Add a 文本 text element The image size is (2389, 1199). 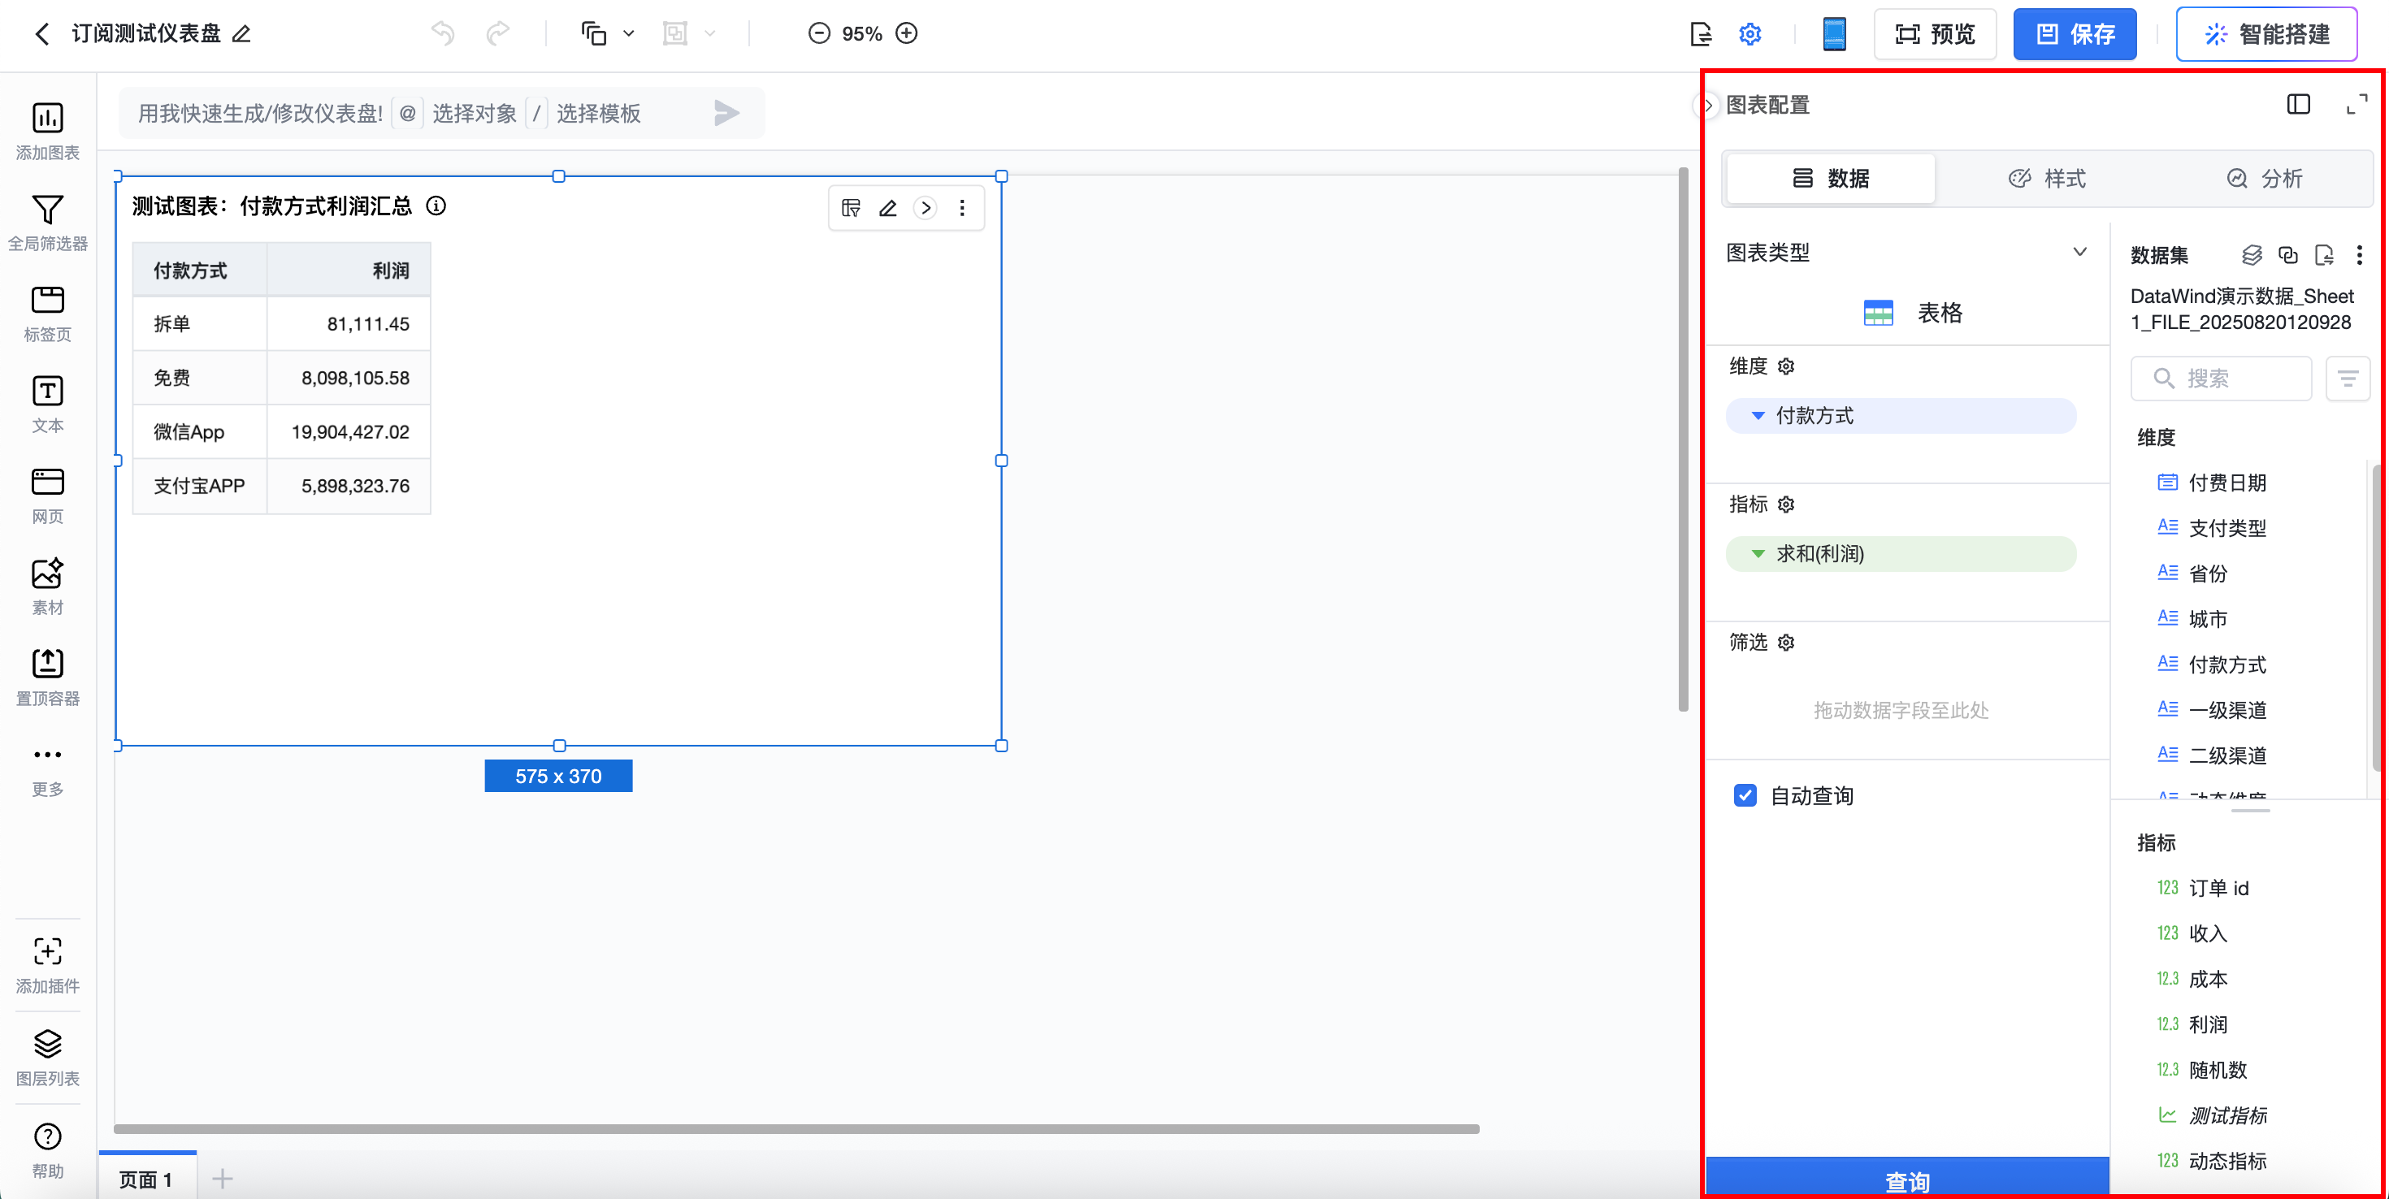click(47, 392)
